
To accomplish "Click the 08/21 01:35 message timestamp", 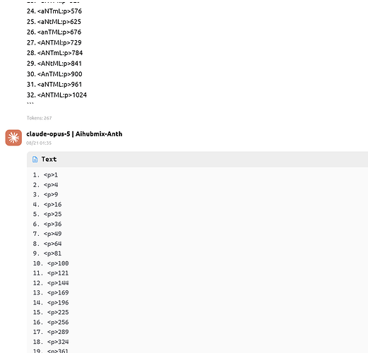I will [39, 143].
